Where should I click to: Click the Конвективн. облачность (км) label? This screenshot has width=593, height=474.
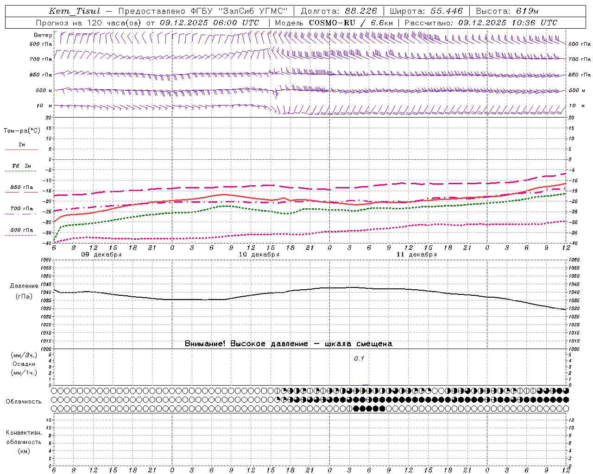tap(24, 442)
